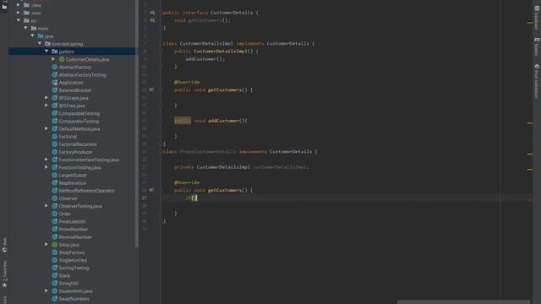Click the ComparableTesting class icon
Image resolution: width=541 pixels, height=304 pixels.
(54, 113)
